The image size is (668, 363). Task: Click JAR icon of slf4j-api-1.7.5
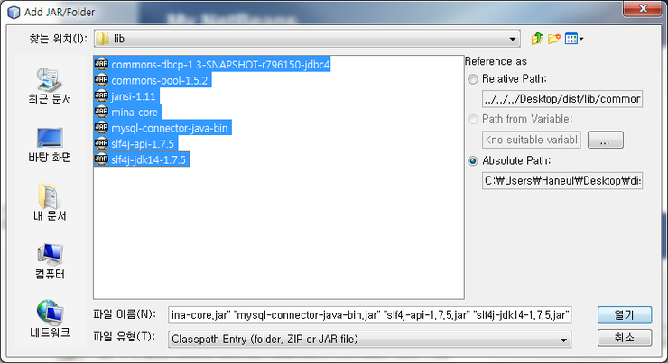(x=101, y=144)
